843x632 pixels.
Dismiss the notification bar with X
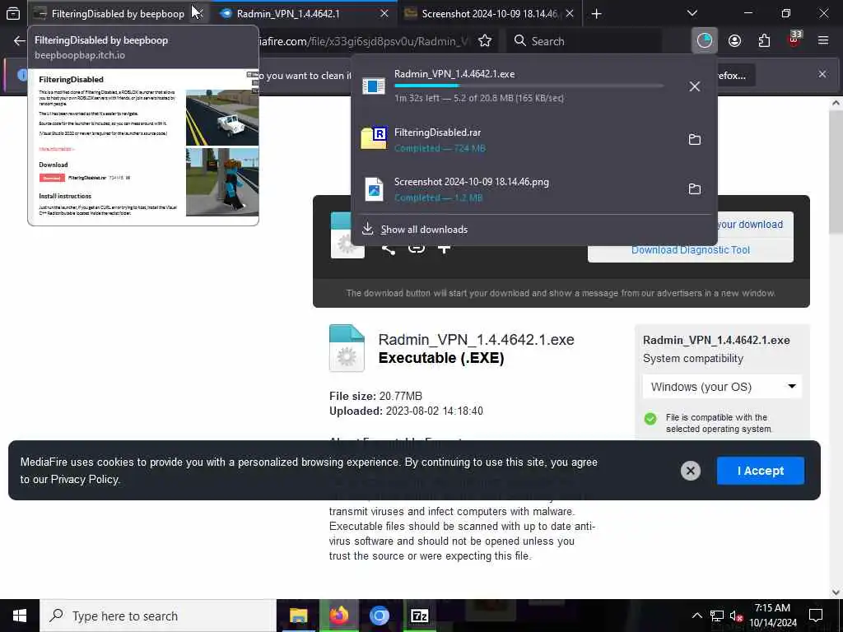click(822, 74)
